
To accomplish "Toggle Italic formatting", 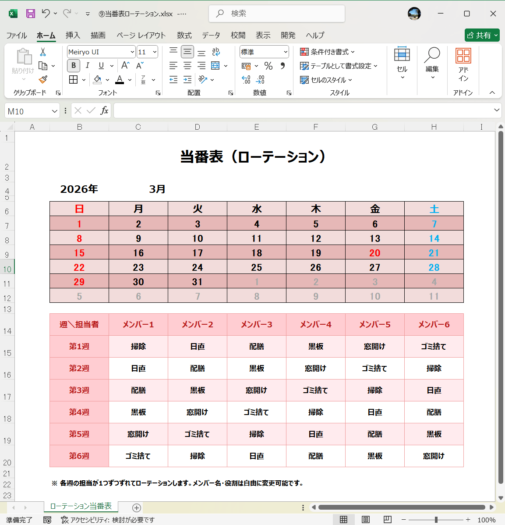I will click(x=87, y=65).
